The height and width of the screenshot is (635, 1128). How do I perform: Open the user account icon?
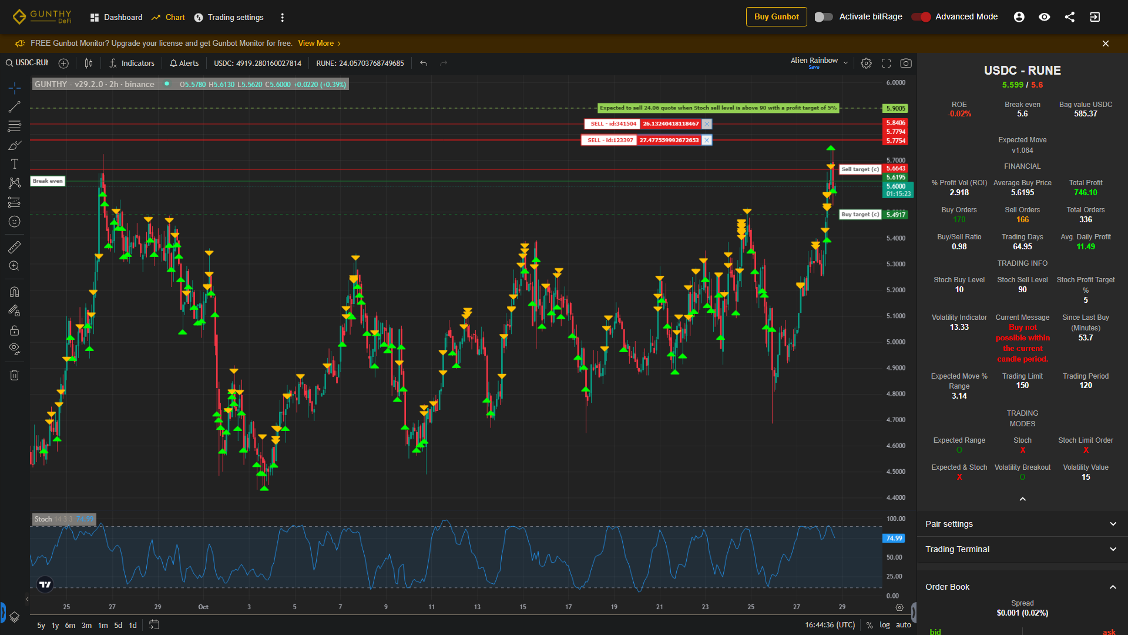[x=1019, y=17]
